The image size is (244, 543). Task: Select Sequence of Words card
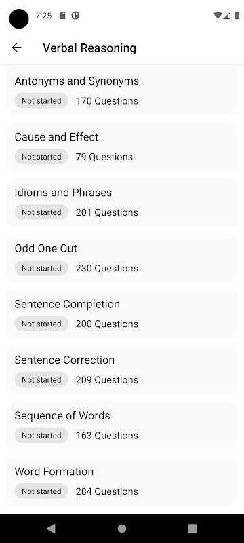coord(122,426)
